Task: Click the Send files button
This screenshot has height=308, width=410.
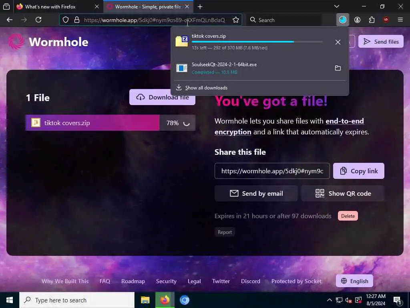Action: tap(381, 42)
